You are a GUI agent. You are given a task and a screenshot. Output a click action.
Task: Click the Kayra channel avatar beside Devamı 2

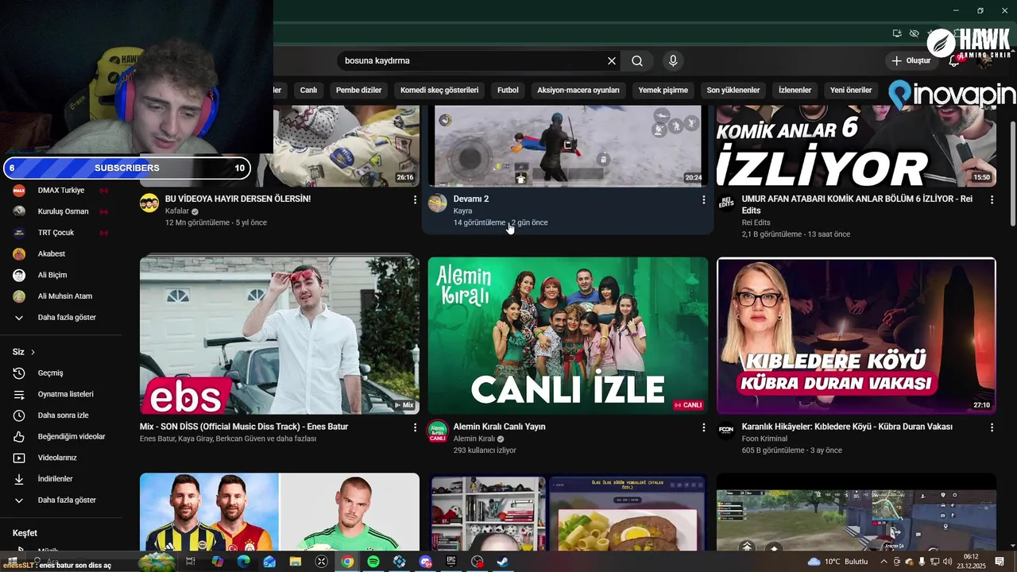point(438,203)
